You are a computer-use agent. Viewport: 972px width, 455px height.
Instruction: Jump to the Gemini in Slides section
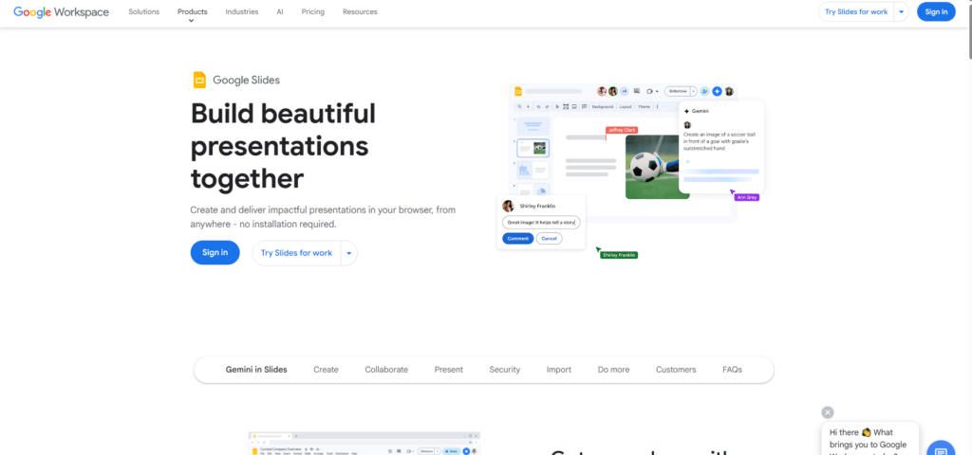coord(256,370)
